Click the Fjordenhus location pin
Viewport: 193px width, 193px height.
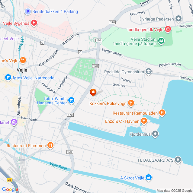coord(155,134)
